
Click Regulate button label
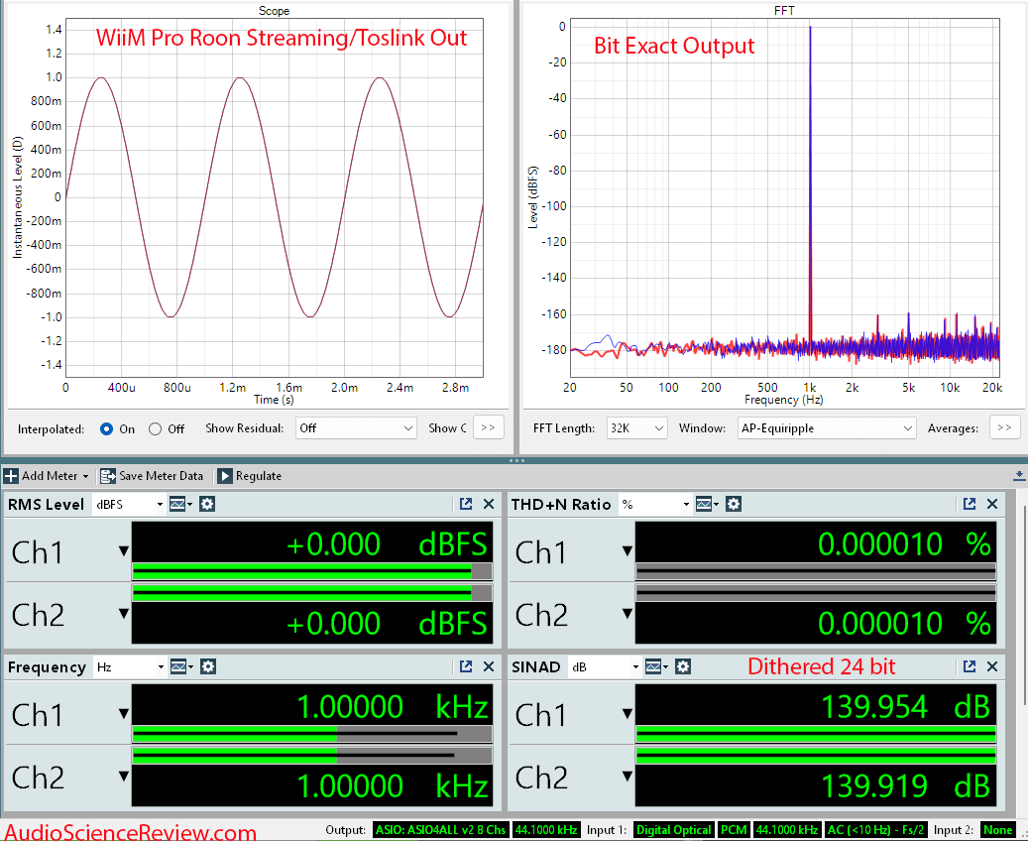pos(259,476)
